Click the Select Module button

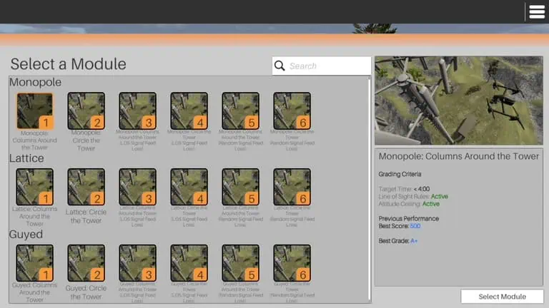coord(502,297)
